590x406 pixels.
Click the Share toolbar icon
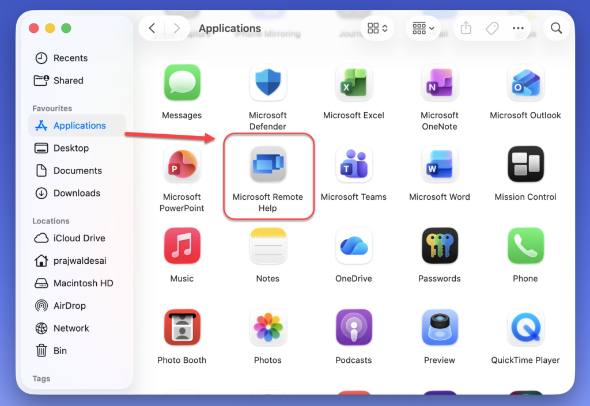(466, 28)
